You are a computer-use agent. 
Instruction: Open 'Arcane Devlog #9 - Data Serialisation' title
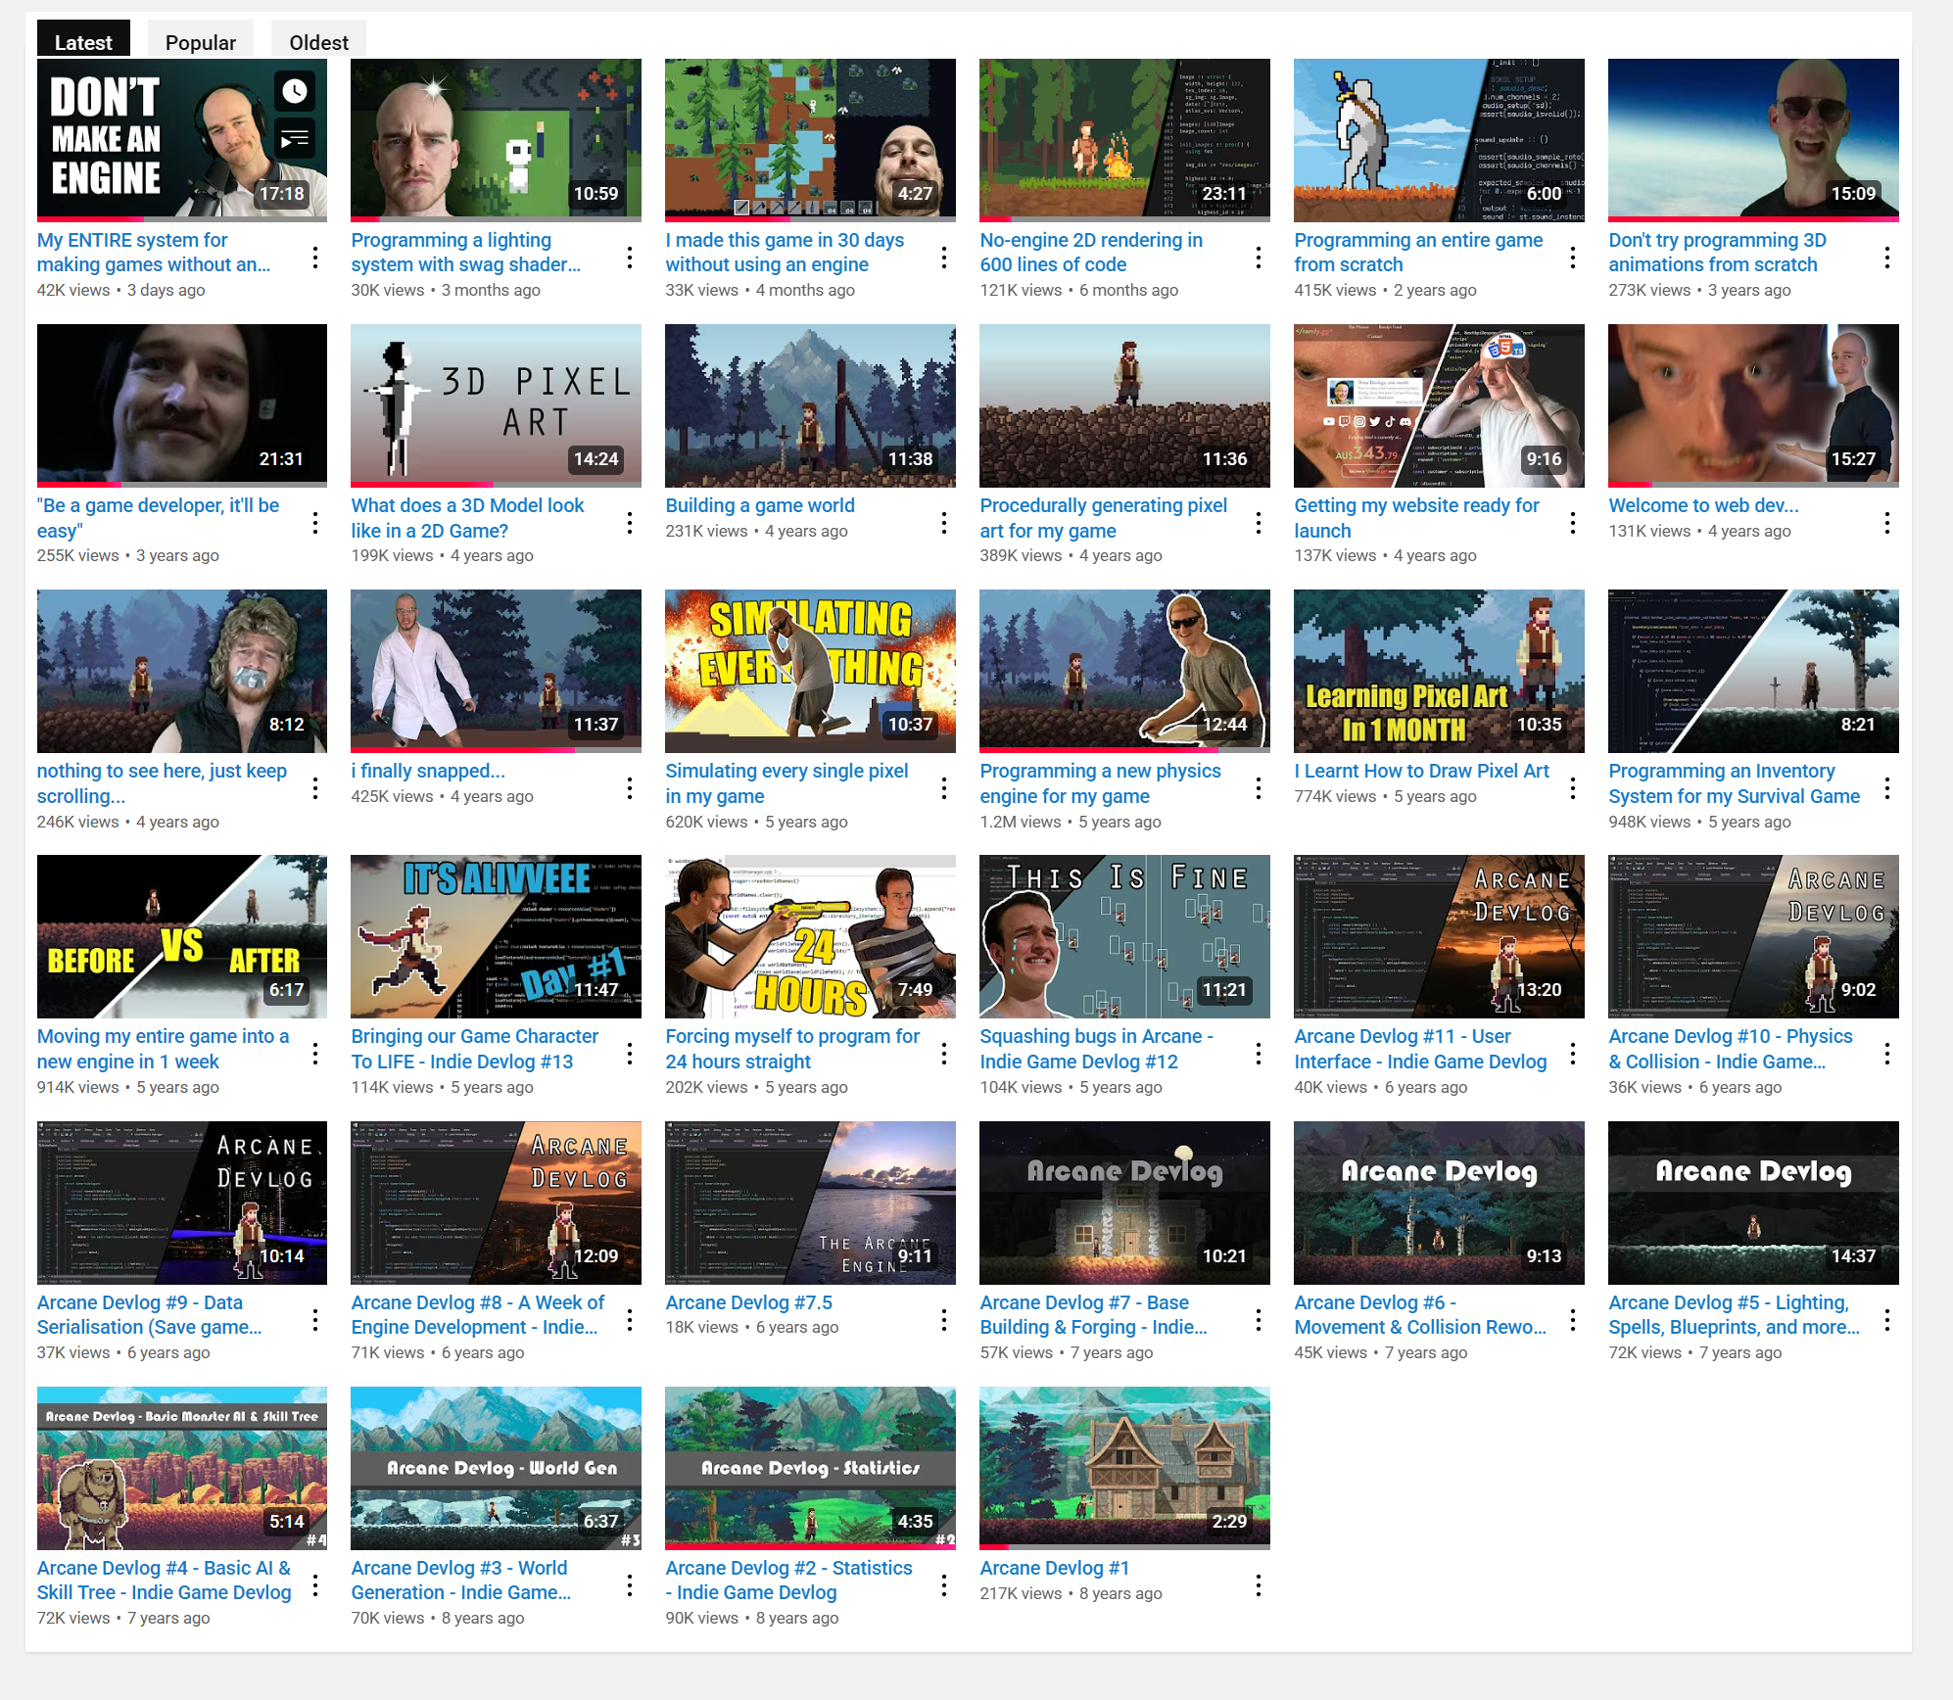pos(150,1315)
